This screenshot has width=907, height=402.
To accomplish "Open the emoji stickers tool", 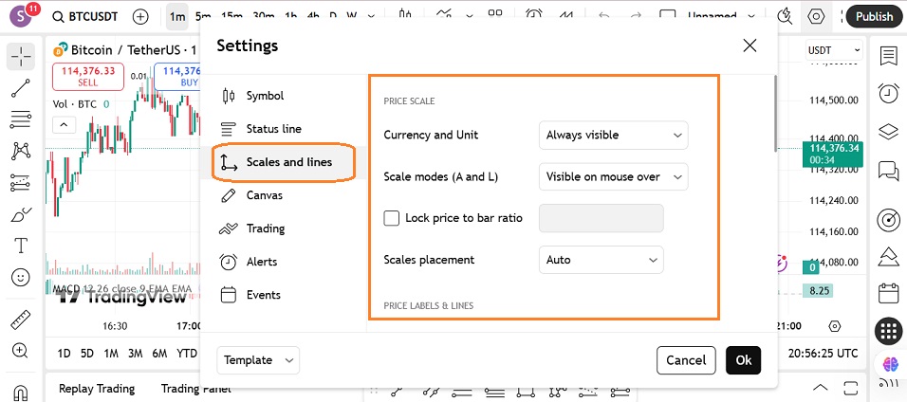I will (x=21, y=278).
